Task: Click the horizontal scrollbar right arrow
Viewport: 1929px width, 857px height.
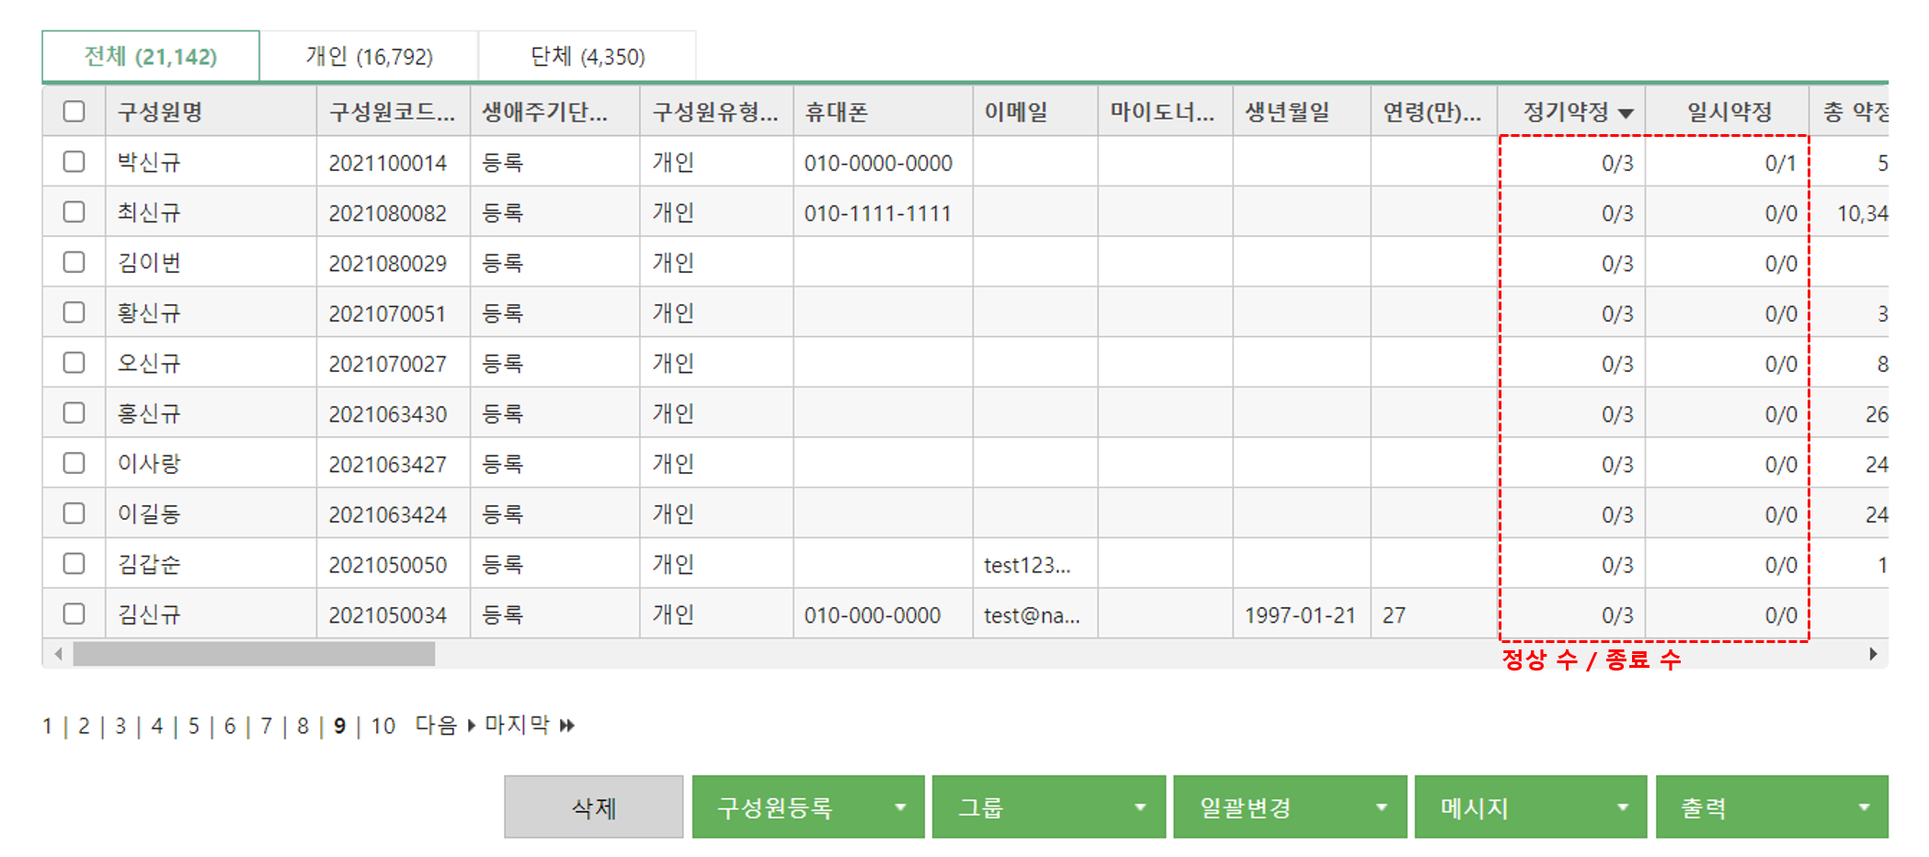Action: point(1873,654)
